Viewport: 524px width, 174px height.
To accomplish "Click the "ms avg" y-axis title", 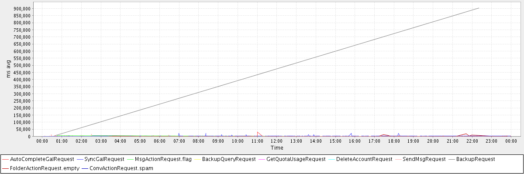I will pos(9,69).
